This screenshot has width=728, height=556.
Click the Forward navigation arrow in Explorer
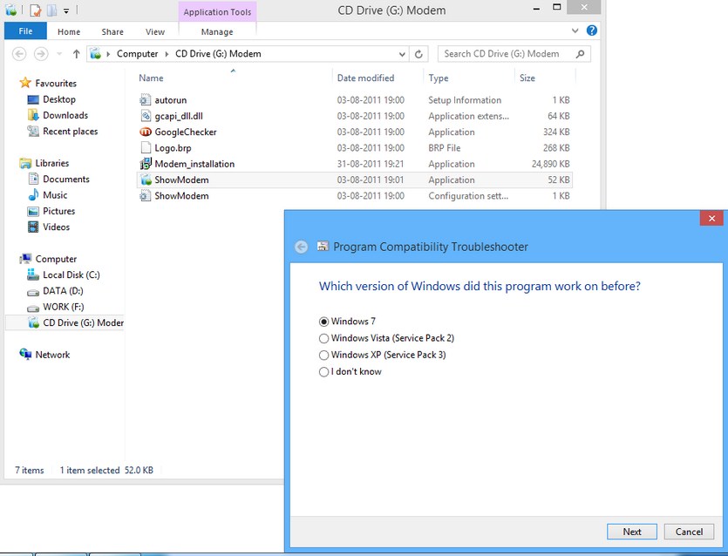tap(41, 54)
